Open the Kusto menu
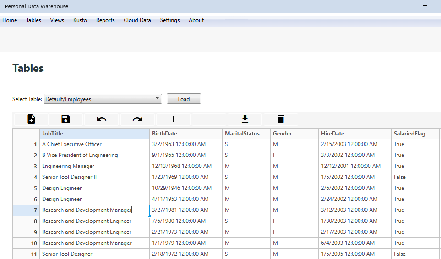441x259 pixels. coord(80,20)
